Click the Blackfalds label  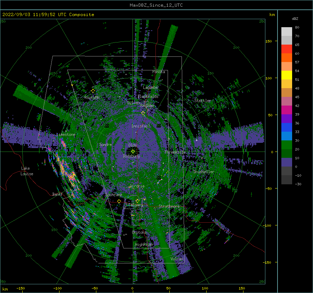[148, 97]
